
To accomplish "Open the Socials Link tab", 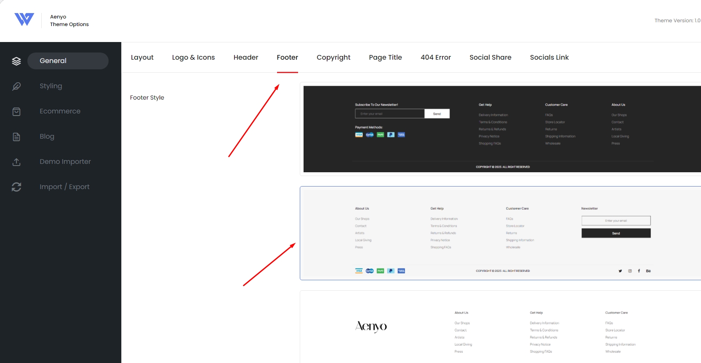I will (x=549, y=58).
